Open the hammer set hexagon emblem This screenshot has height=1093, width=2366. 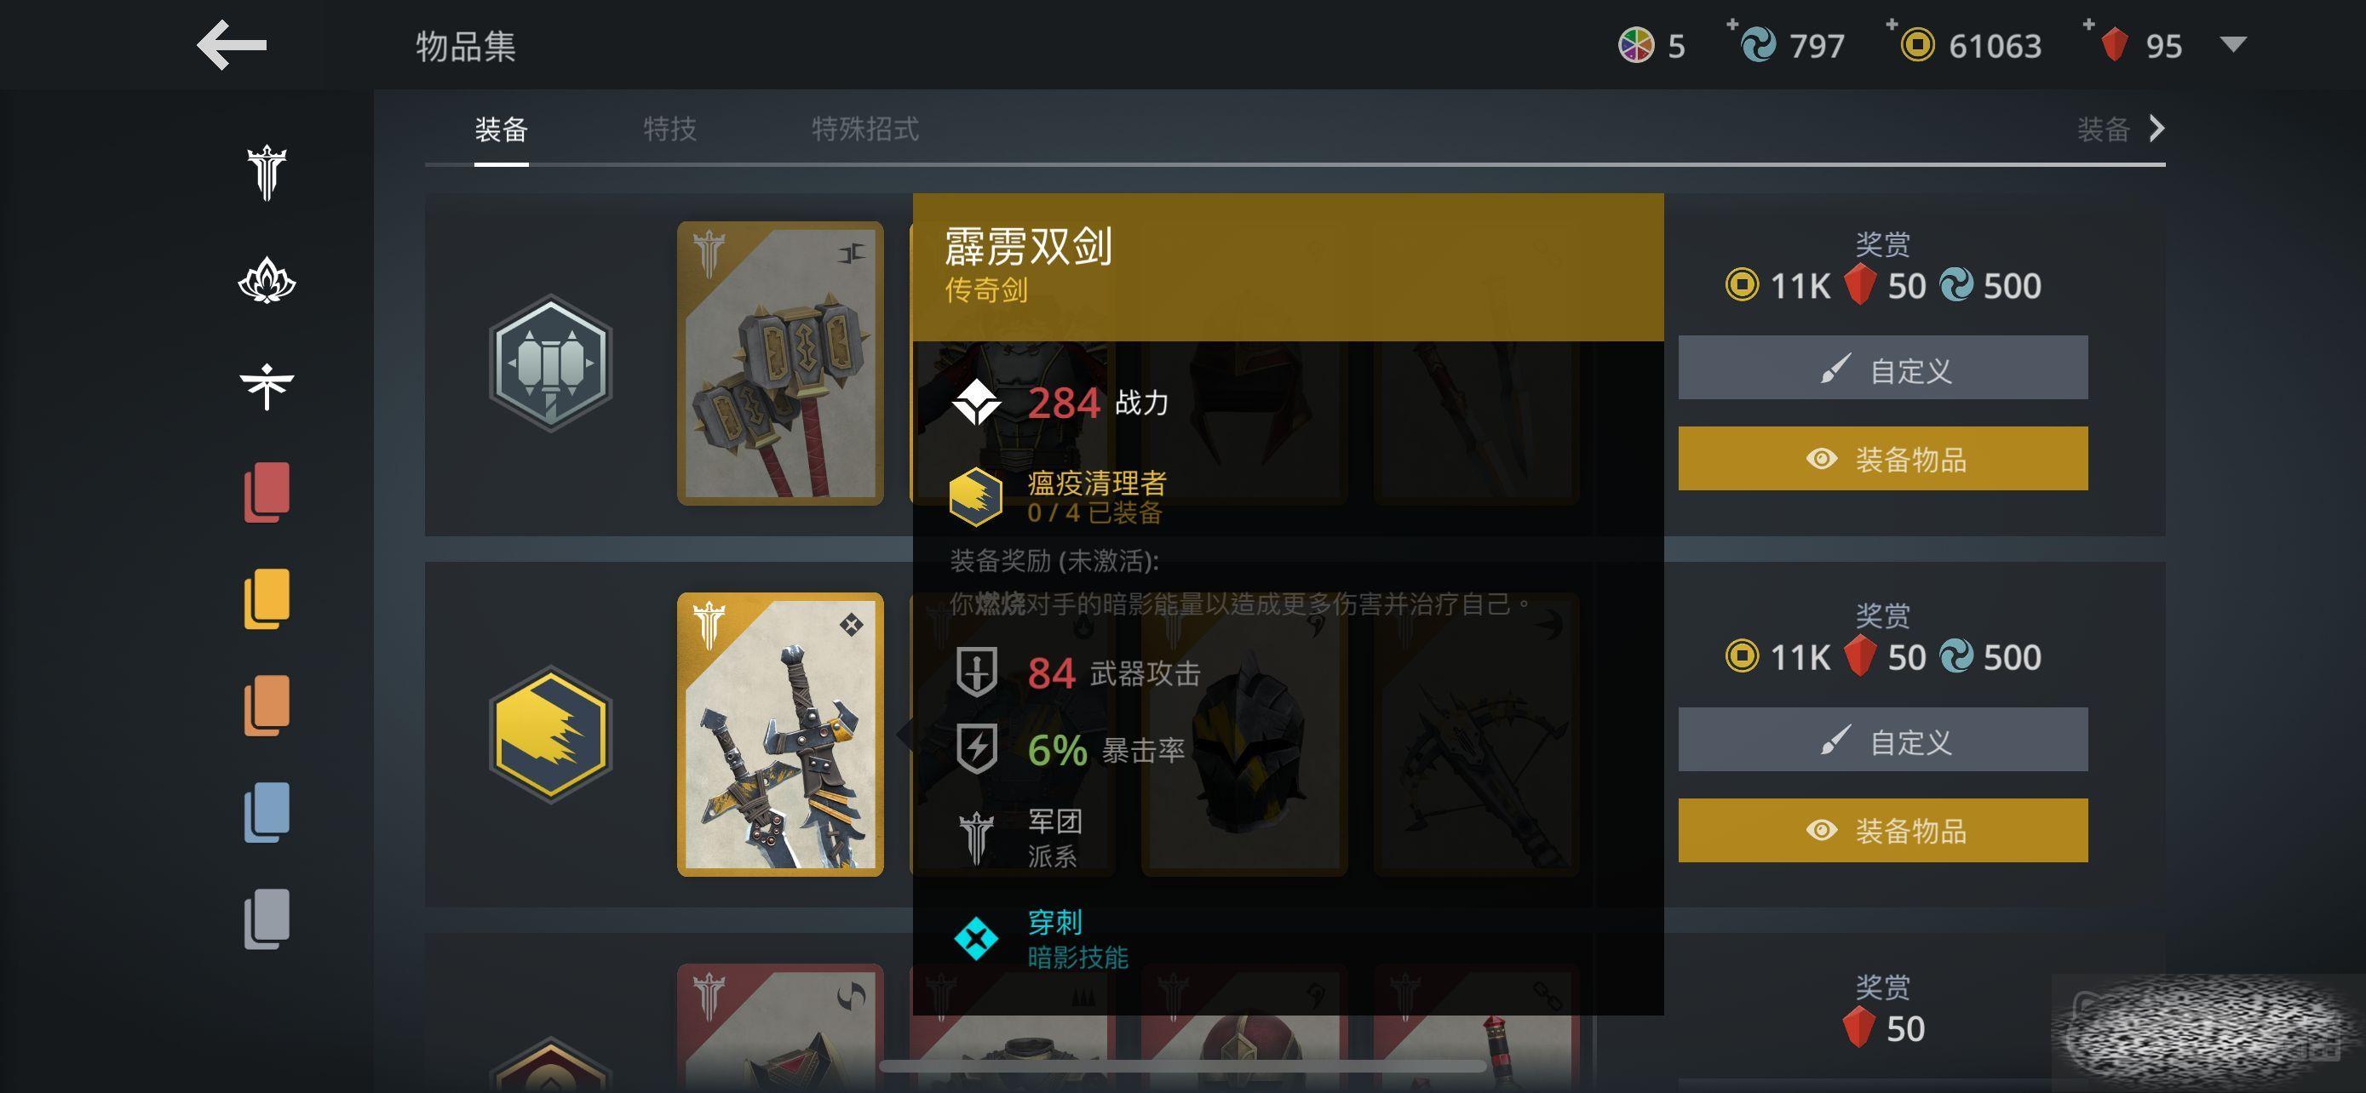[550, 363]
